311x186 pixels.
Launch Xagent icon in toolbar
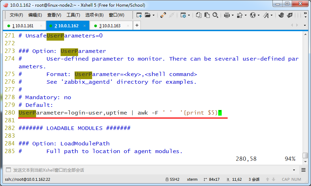290,15
